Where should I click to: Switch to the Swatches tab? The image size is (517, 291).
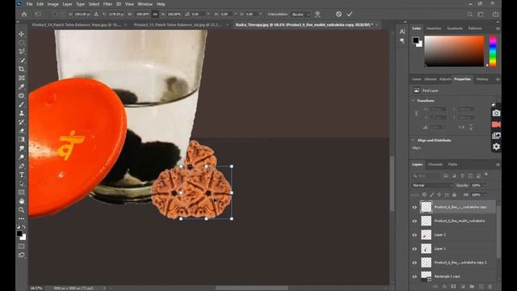click(x=434, y=29)
